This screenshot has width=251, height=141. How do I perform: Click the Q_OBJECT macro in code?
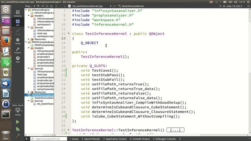89,43
